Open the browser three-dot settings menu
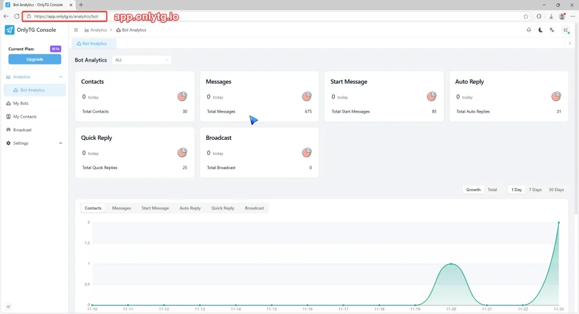The image size is (579, 314). pyautogui.click(x=573, y=16)
